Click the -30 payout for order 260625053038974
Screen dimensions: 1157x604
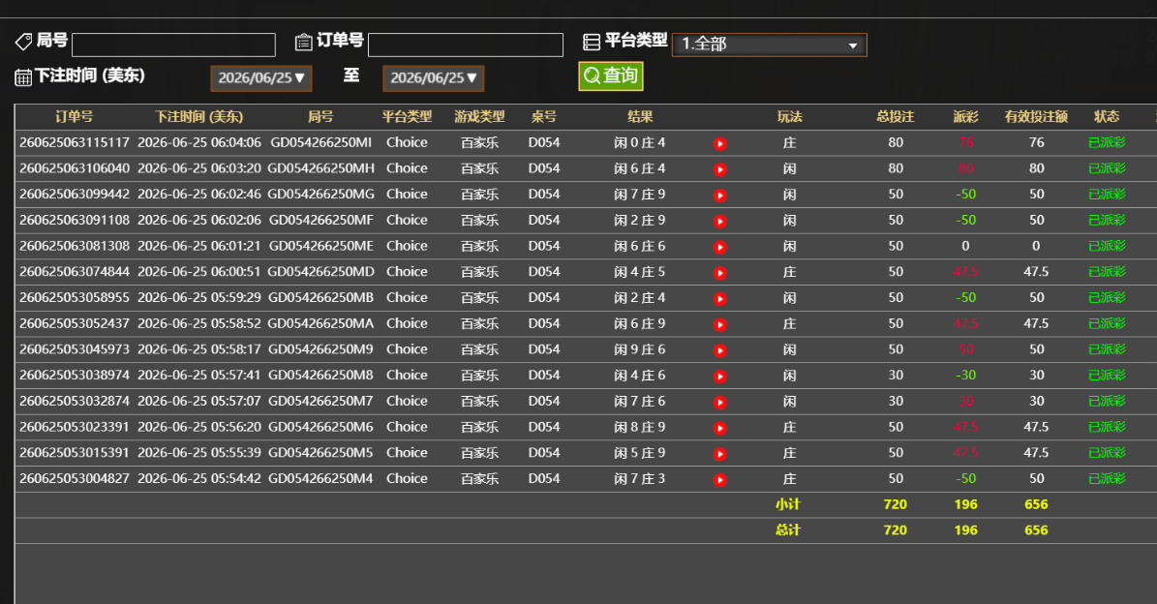click(966, 375)
